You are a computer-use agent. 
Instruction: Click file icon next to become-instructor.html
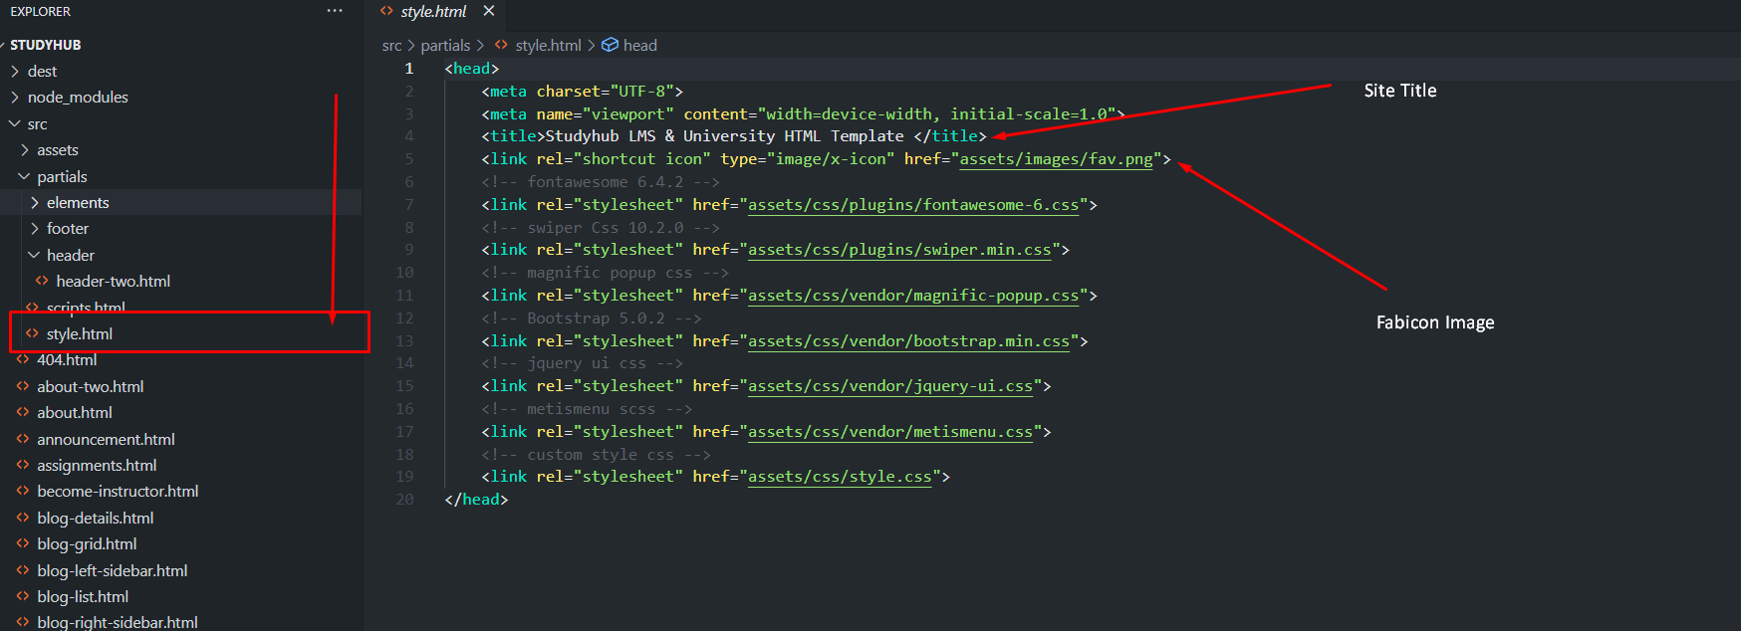click(23, 491)
